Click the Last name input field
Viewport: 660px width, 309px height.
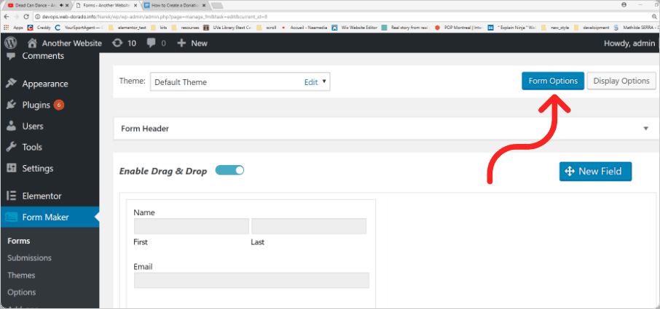[x=309, y=226]
